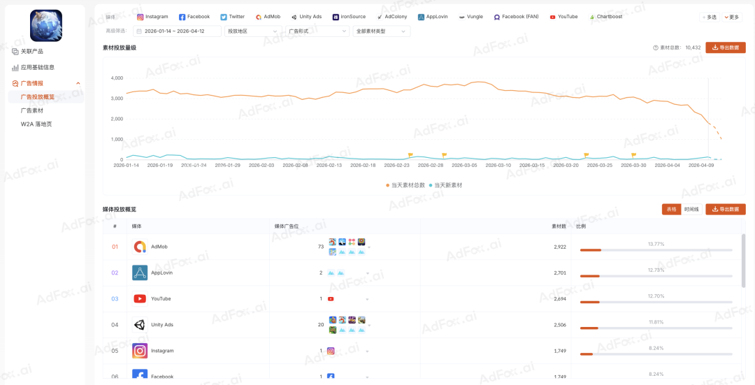Image resolution: width=755 pixels, height=385 pixels.
Task: Click the 多选 button in media filter
Action: coord(710,17)
